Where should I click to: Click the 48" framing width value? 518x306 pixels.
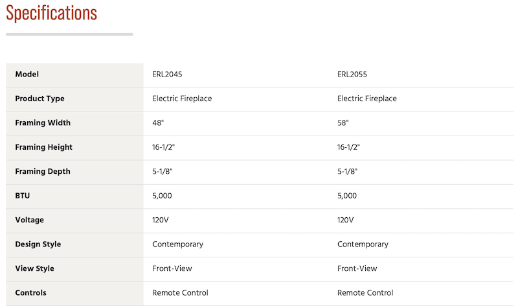158,123
